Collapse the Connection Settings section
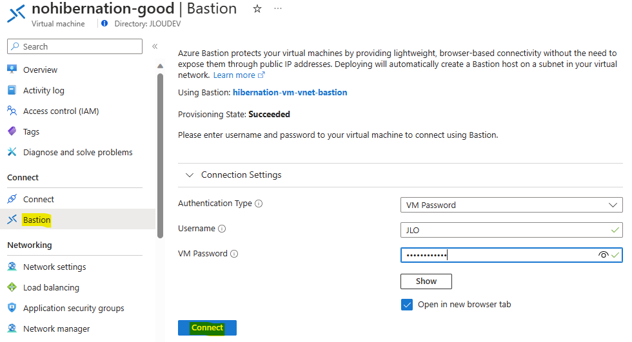The image size is (632, 342). pyautogui.click(x=189, y=175)
